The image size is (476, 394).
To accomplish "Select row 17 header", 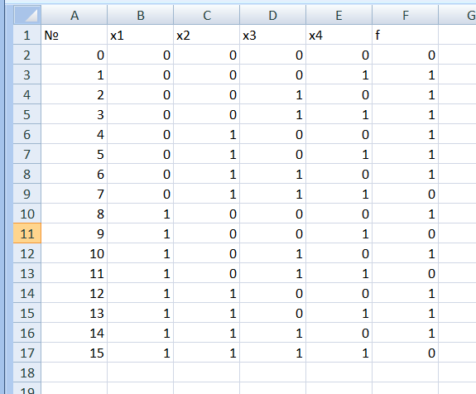I will [27, 353].
